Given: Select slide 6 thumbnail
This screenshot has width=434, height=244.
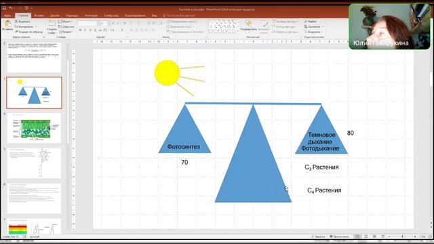Looking at the screenshot, I should (34, 199).
